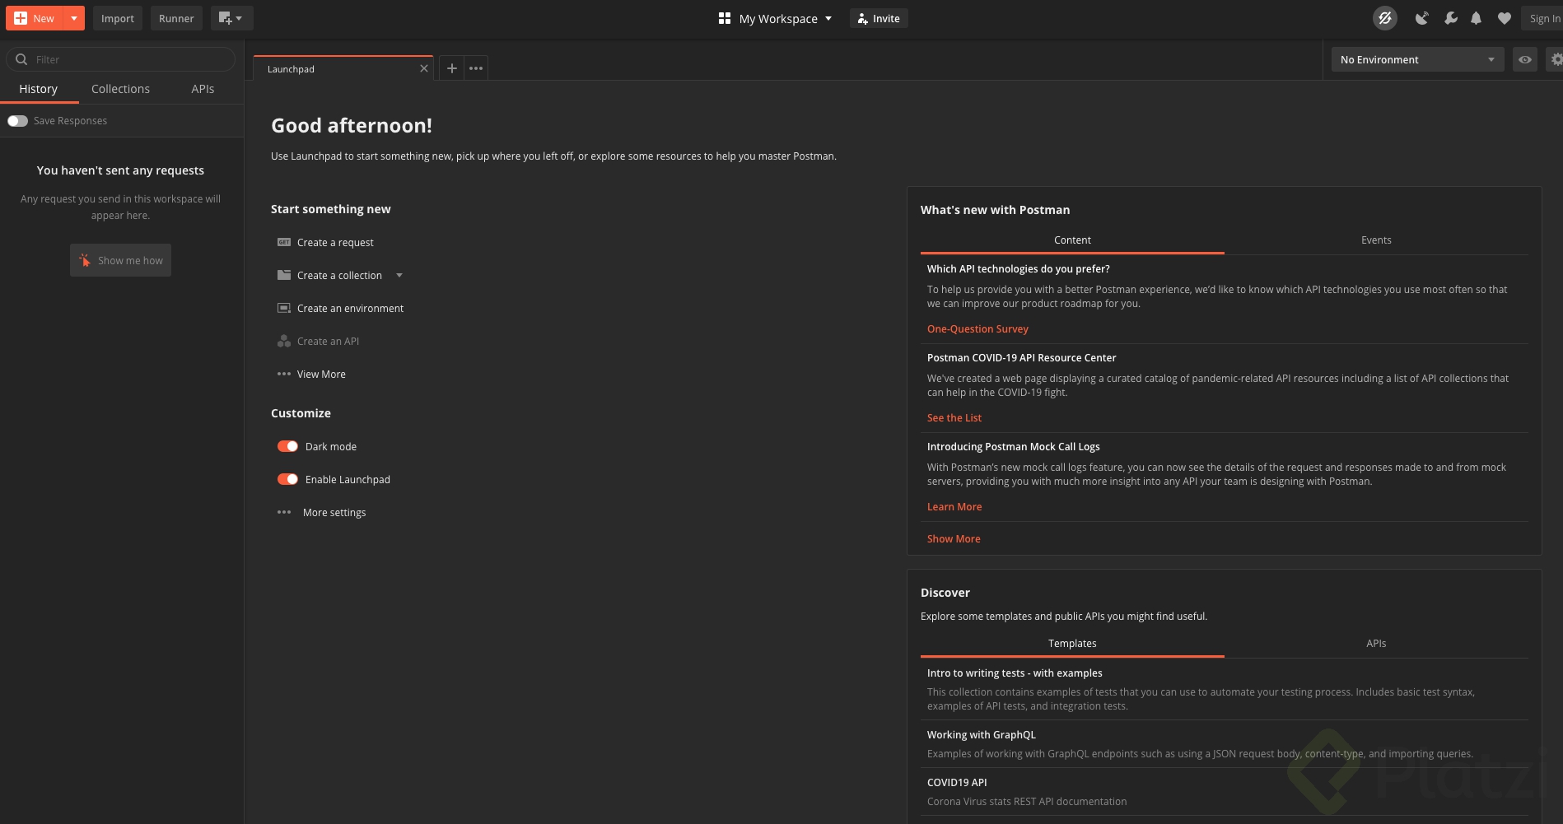Click the pointer icon in Show me how
Image resolution: width=1563 pixels, height=824 pixels.
click(85, 260)
